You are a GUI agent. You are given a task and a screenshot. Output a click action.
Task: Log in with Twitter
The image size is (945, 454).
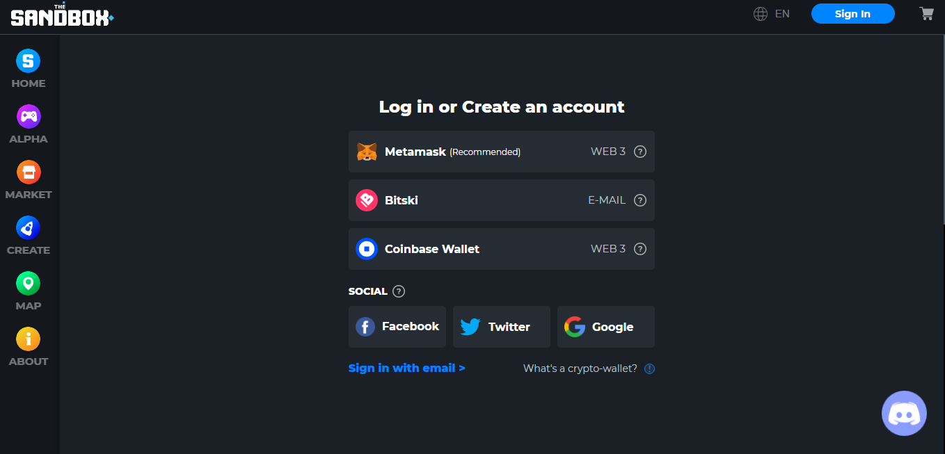coord(501,327)
